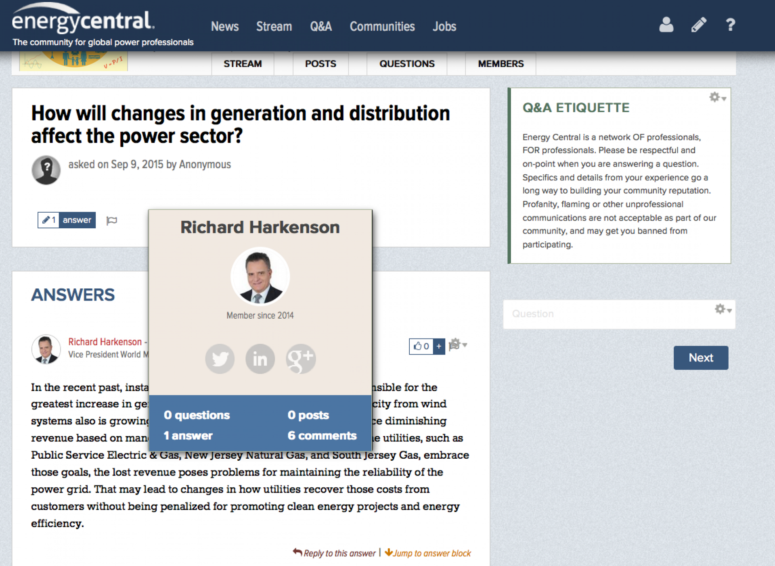Screen dimensions: 775x566
Task: Click the pencil write-post icon in header
Action: point(699,25)
